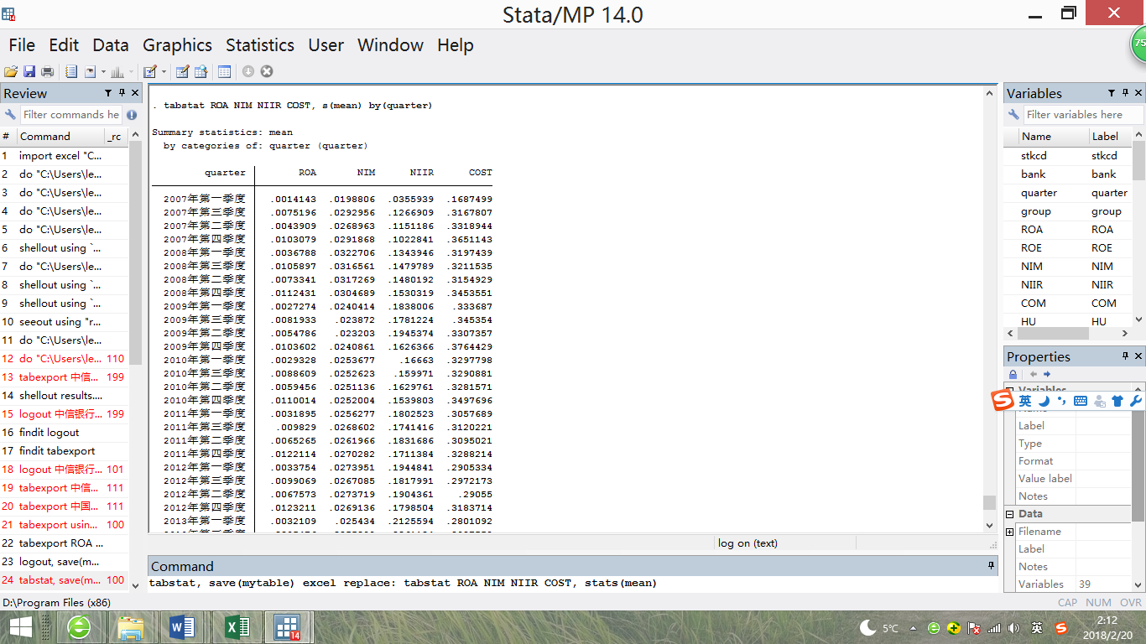This screenshot has width=1146, height=644.
Task: Select the quarter variable in Variables list
Action: pos(1068,192)
